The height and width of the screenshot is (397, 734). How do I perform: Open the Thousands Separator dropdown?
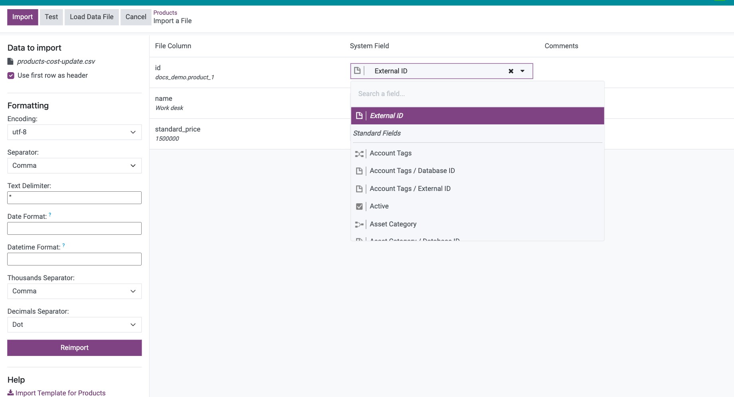point(75,291)
